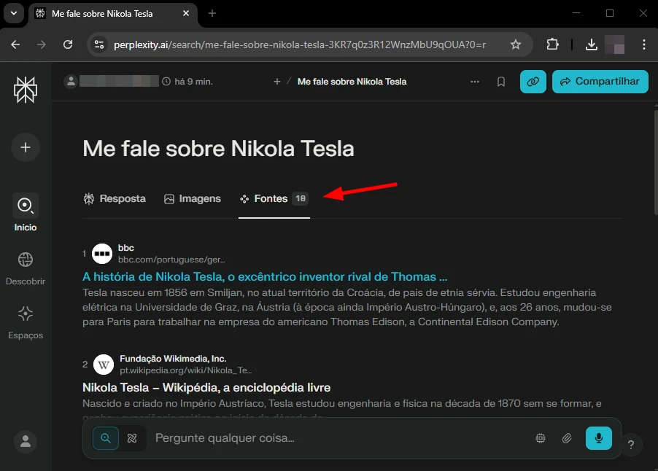
Task: Go back in browser history
Action: tap(15, 44)
